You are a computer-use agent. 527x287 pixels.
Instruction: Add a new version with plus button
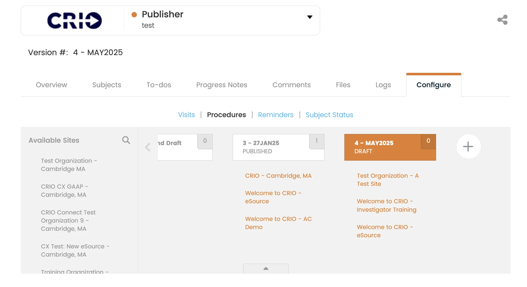click(468, 146)
